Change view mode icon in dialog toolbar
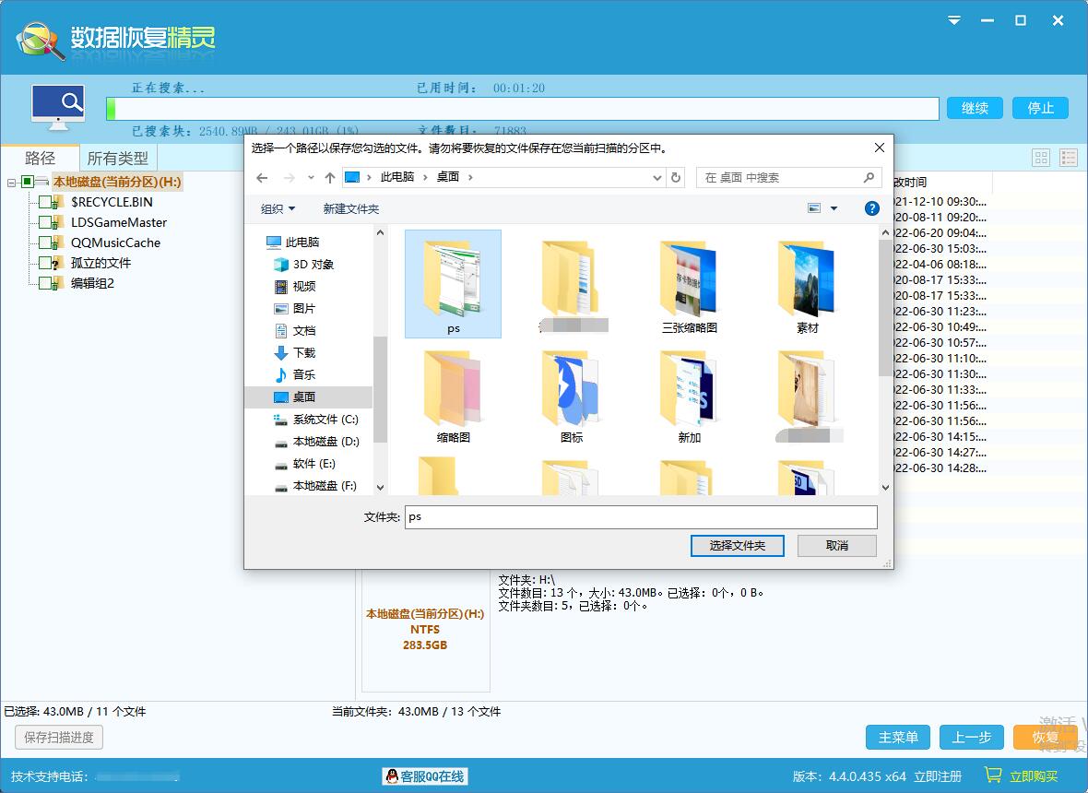 tap(814, 208)
